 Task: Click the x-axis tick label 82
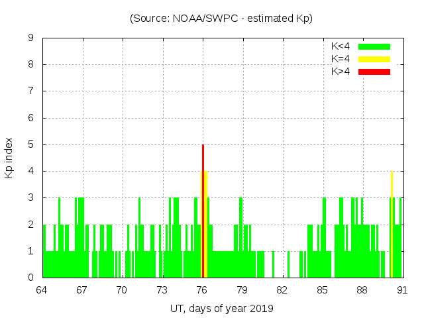(282, 290)
